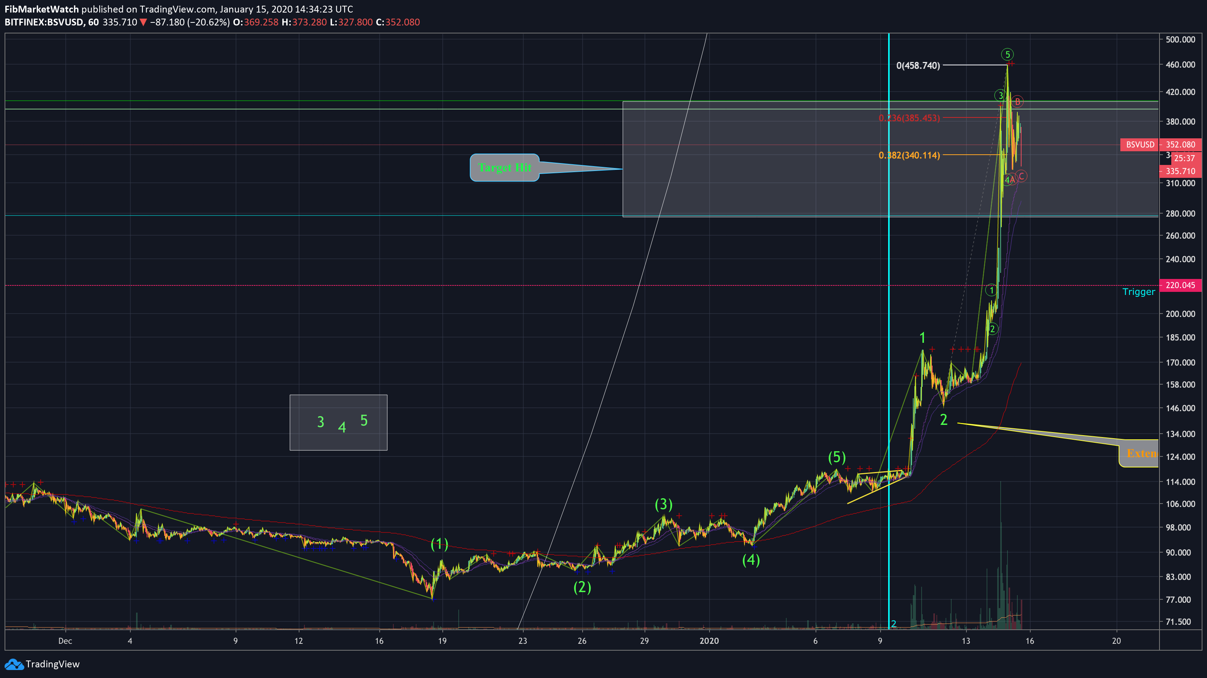The image size is (1207, 678).
Task: Click the gray box with 3 4 5
Action: [338, 423]
